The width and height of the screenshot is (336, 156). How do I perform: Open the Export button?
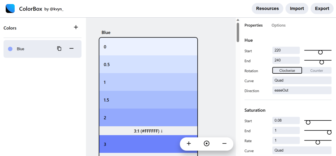pyautogui.click(x=322, y=9)
